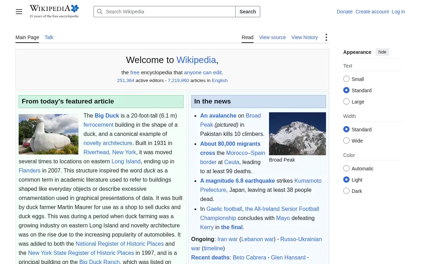Open New York State Register link
This screenshot has height=264, width=422.
click(81, 253)
